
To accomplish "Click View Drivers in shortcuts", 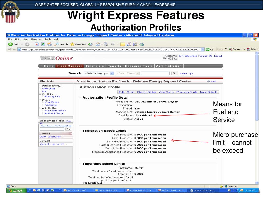I will [52, 102].
